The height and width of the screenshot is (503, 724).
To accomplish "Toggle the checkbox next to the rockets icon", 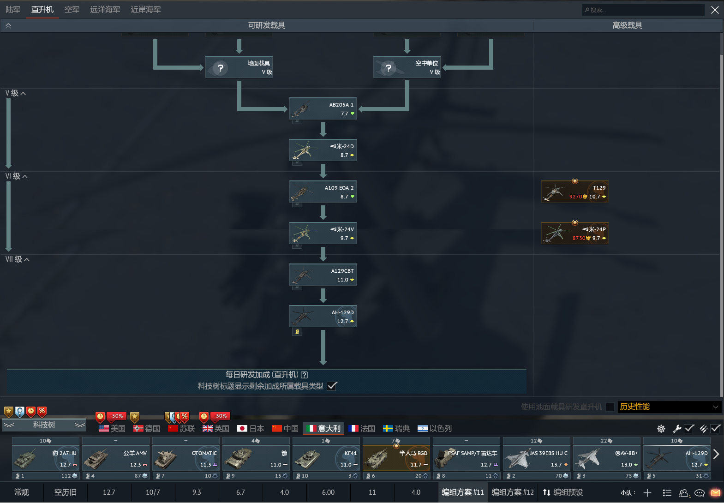I will click(716, 429).
